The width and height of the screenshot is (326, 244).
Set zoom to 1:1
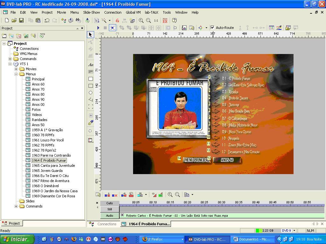click(156, 20)
